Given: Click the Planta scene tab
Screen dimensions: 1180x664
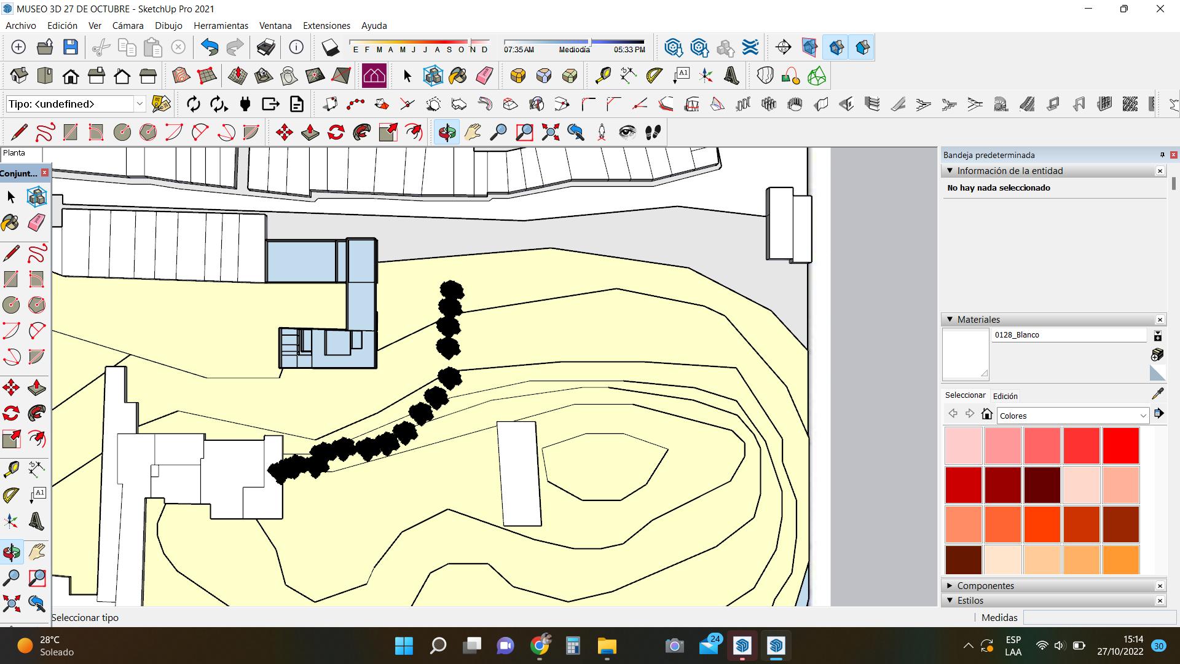Looking at the screenshot, I should 14,153.
